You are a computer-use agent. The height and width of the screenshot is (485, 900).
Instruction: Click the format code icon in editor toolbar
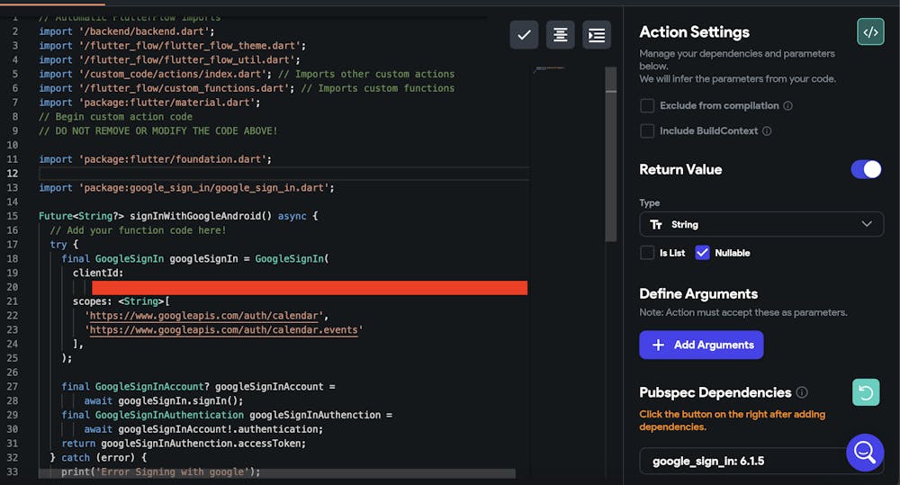tap(560, 35)
